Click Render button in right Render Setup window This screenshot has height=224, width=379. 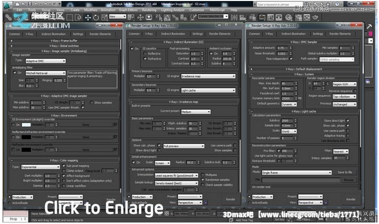351,199
